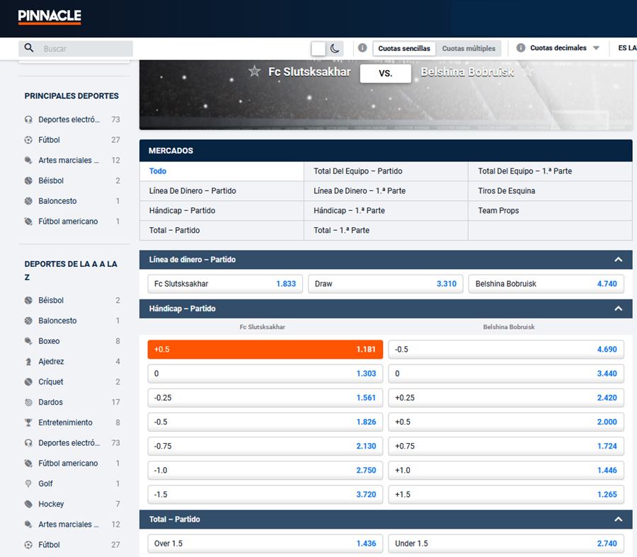Click the Golf sport icon
The image size is (637, 557).
29,483
